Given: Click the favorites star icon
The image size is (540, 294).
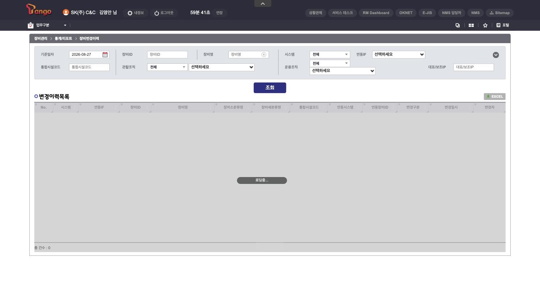Looking at the screenshot, I should (485, 25).
